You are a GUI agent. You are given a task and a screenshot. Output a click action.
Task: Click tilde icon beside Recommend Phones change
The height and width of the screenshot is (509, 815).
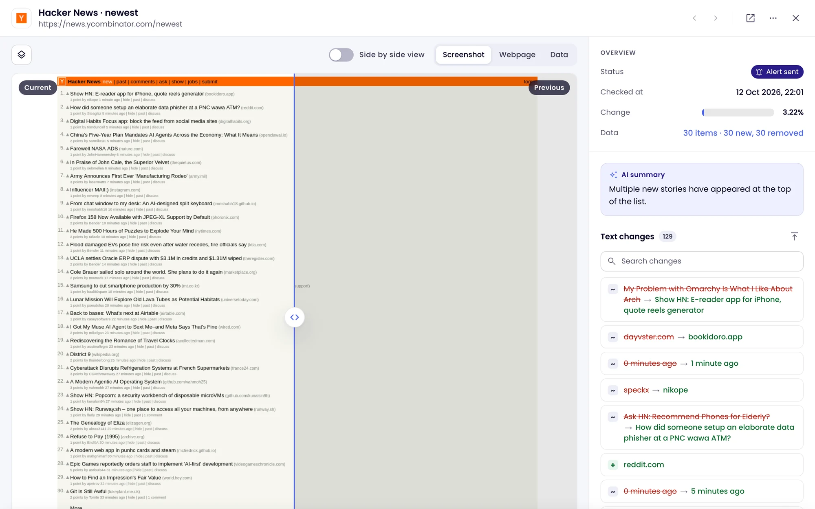click(x=612, y=417)
